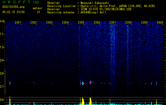166x105 pixels.
Task: Click the 2354 time marker
Action: [x=65, y=23]
